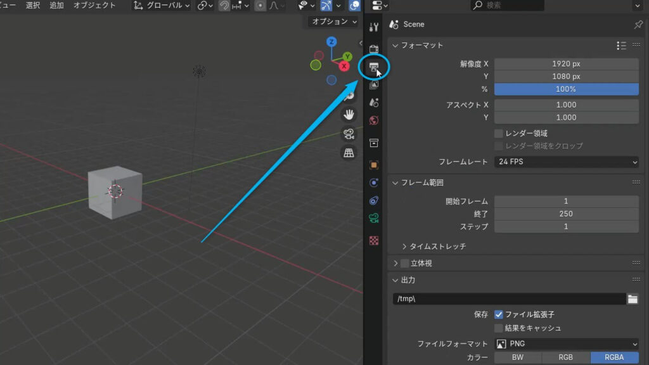This screenshot has width=649, height=365.
Task: Click the folder icon next to /tmp\ path
Action: point(633,299)
